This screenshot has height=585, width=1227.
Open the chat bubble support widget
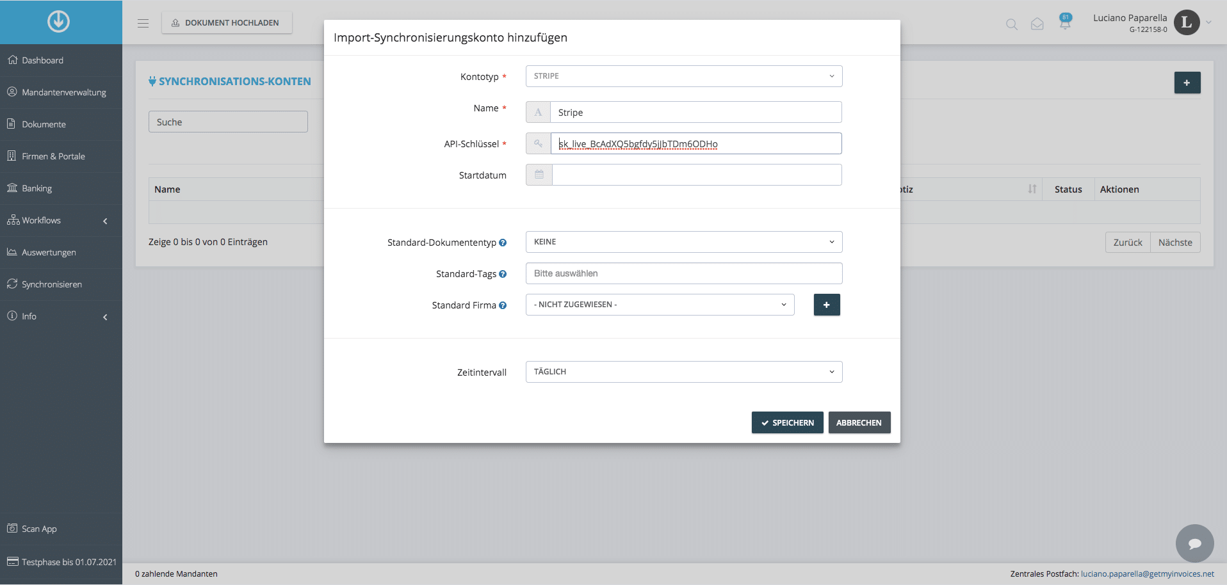click(1195, 543)
